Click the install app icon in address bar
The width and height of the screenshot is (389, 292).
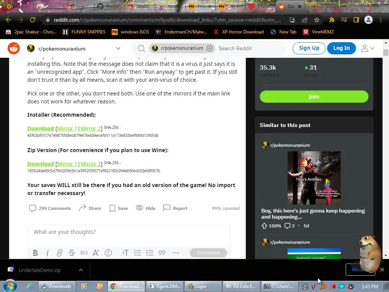pos(293,20)
